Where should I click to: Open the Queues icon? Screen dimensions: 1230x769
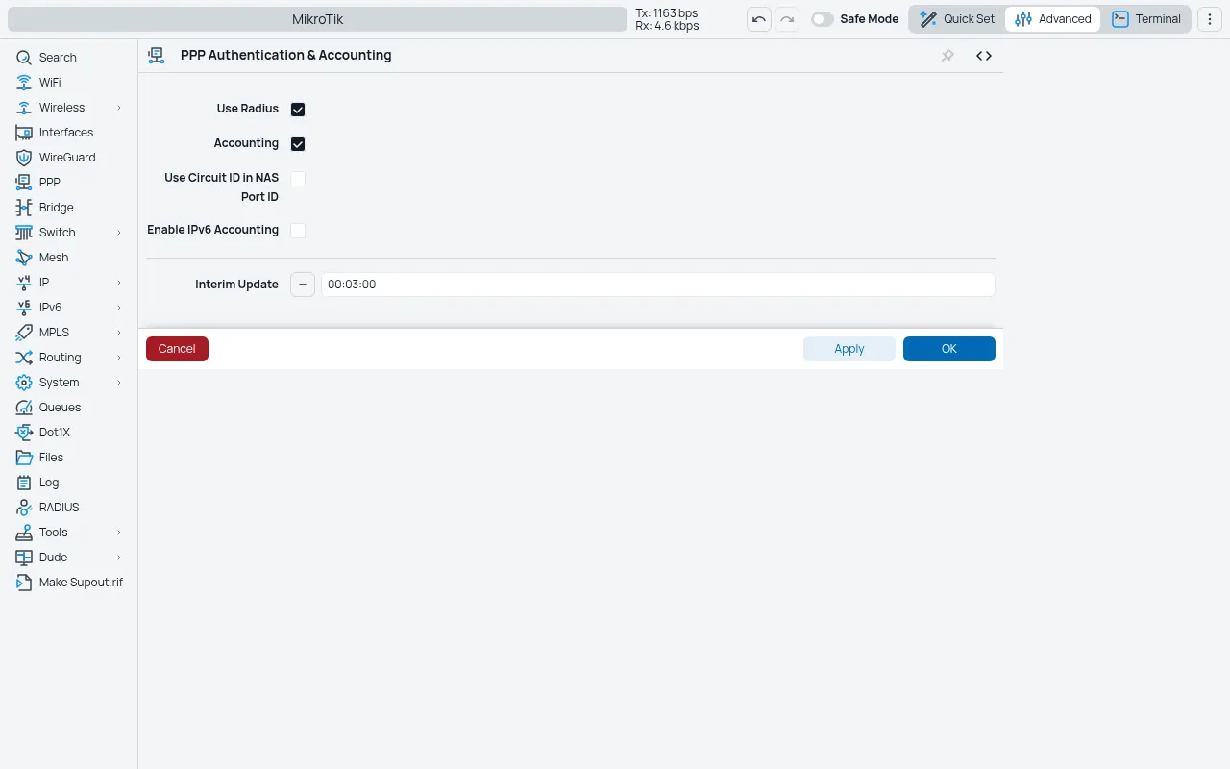pyautogui.click(x=24, y=408)
